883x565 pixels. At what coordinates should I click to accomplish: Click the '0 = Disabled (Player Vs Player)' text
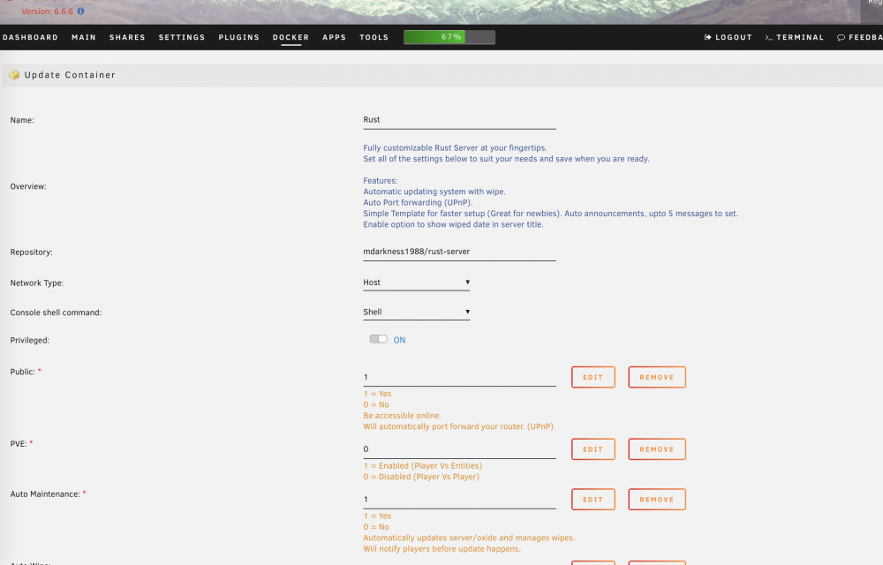(421, 477)
